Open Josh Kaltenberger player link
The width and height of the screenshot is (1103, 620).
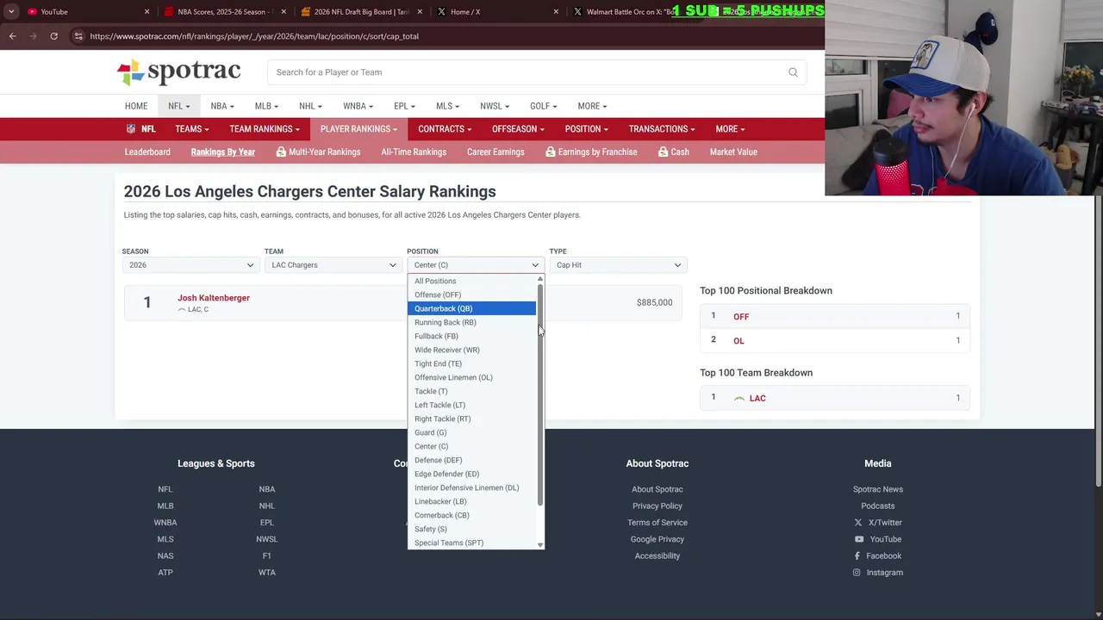coord(214,298)
